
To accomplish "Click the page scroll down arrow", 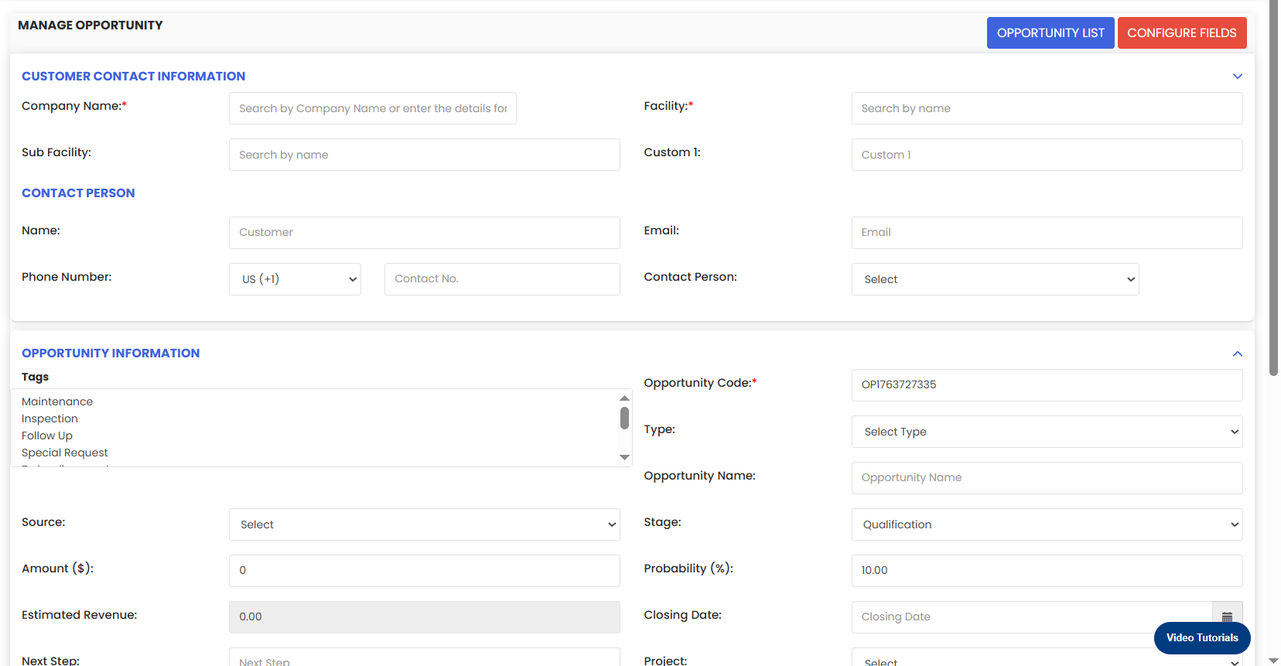I will tap(1274, 661).
